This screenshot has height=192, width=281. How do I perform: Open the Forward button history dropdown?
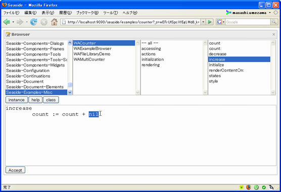tap(26, 22)
